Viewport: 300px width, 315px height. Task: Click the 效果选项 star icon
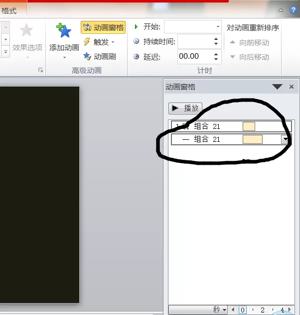pos(26,30)
